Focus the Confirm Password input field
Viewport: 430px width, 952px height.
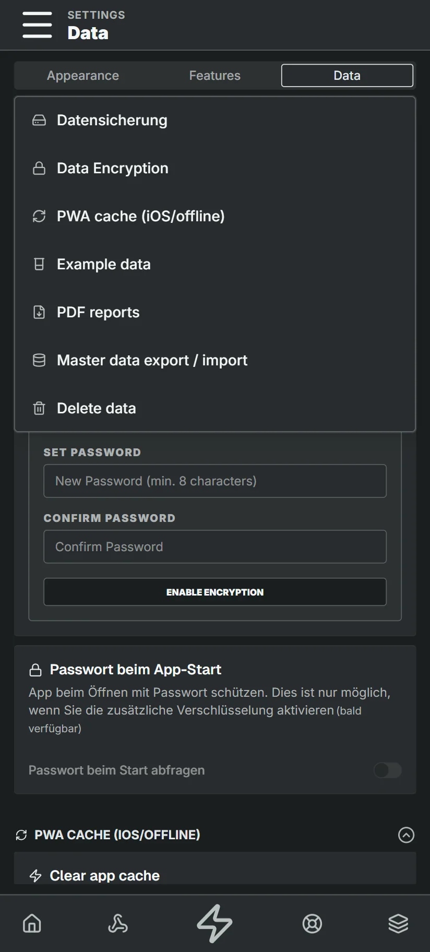[215, 547]
